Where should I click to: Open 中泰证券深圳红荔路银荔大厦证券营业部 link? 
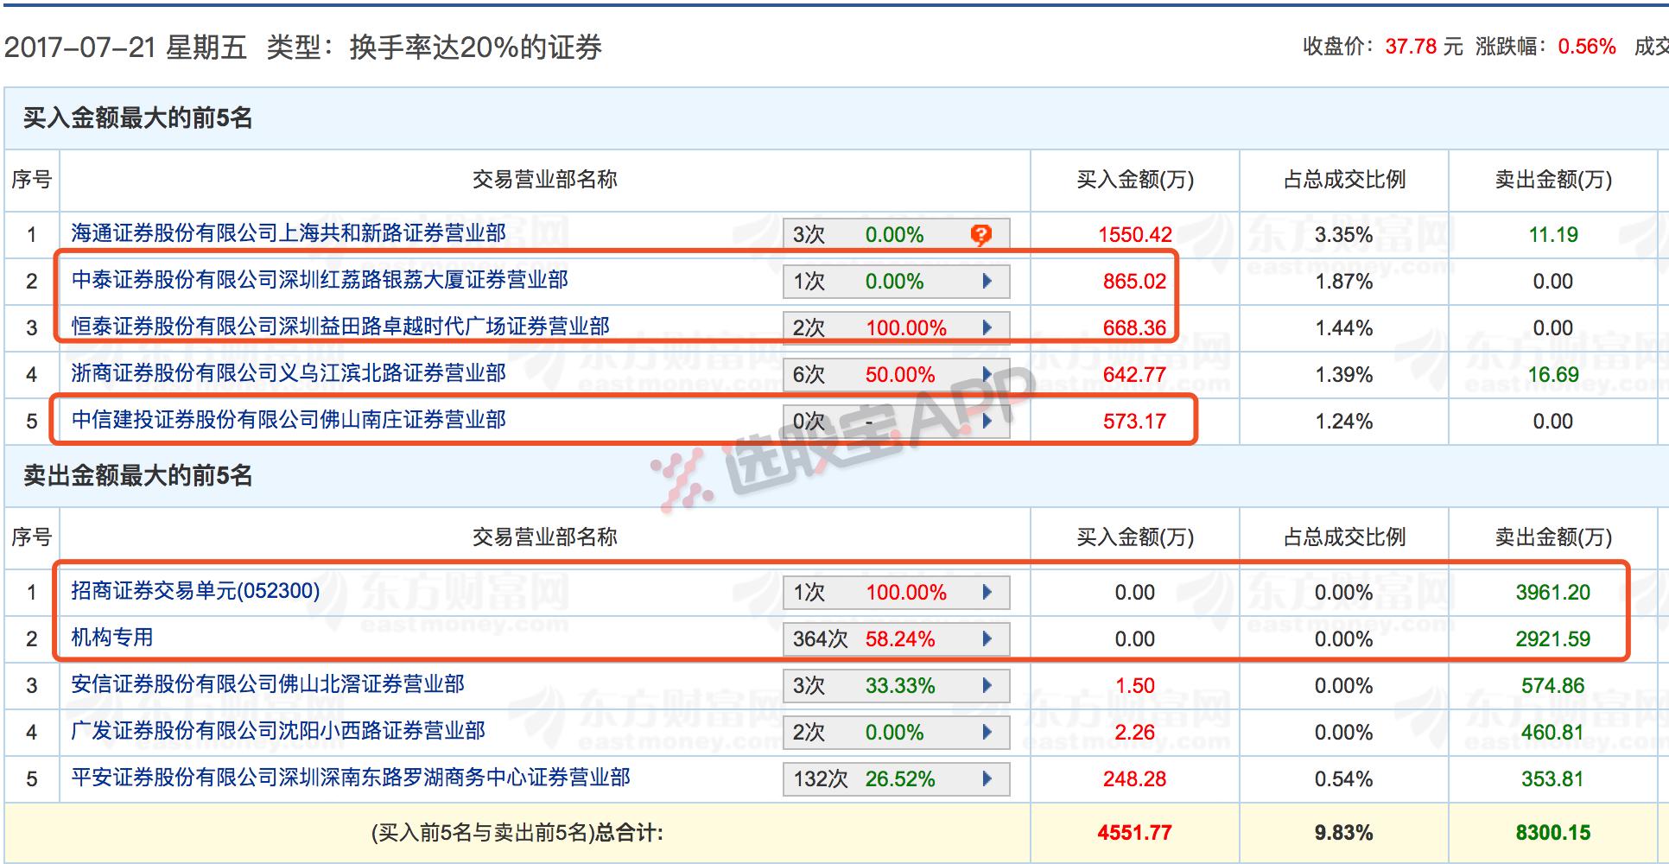pyautogui.click(x=320, y=280)
